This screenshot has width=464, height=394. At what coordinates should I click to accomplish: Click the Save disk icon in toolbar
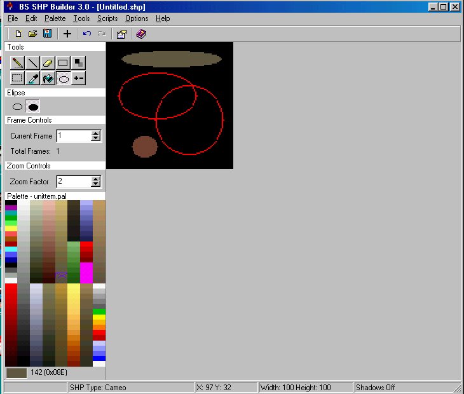pyautogui.click(x=47, y=34)
